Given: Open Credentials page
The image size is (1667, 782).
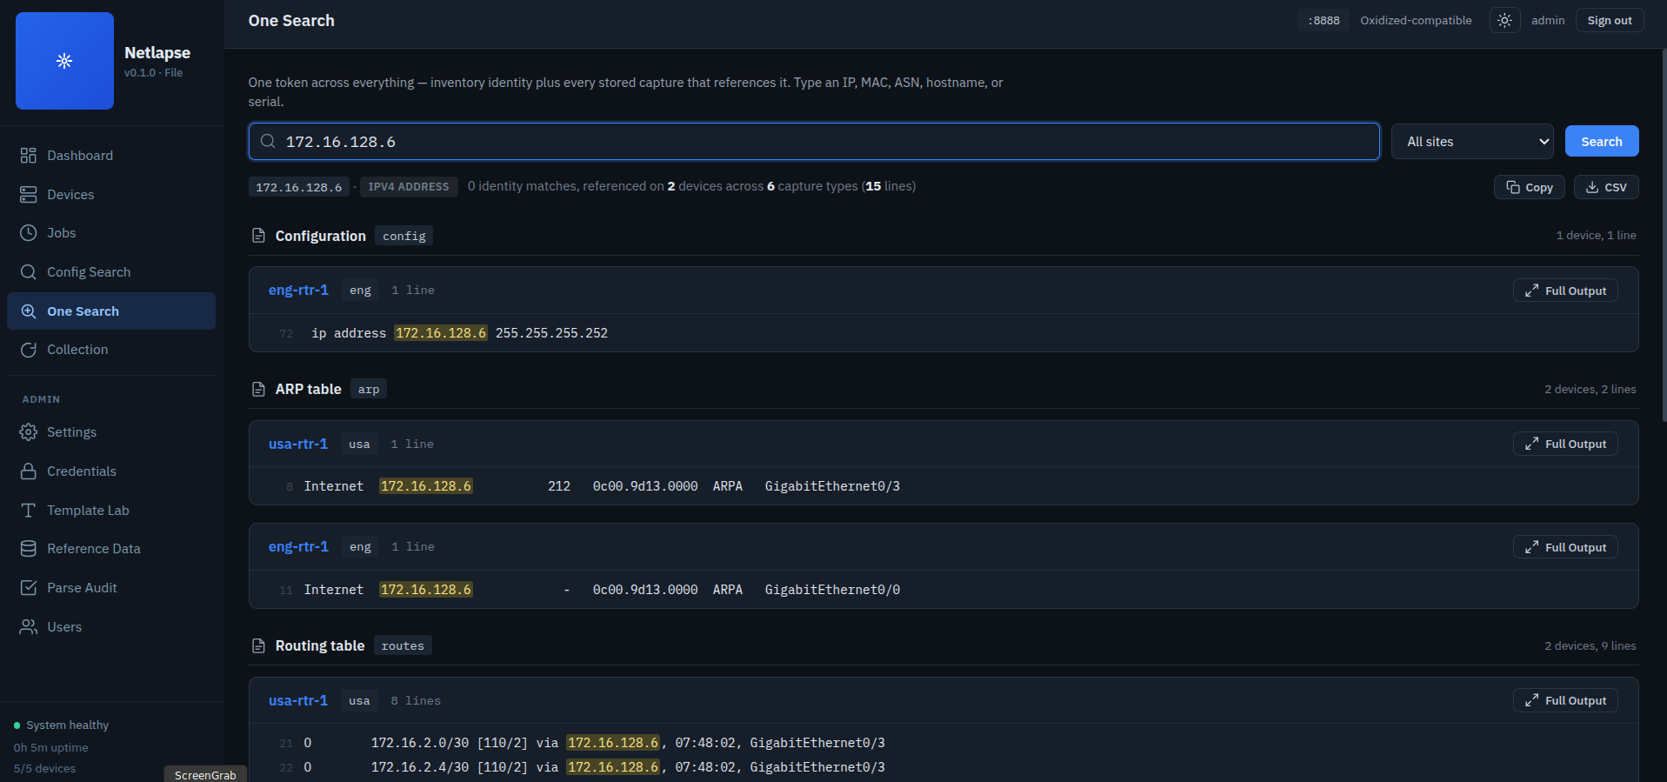Looking at the screenshot, I should coord(111,471).
